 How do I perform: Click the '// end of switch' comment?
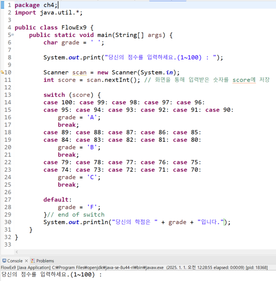pos(76,215)
